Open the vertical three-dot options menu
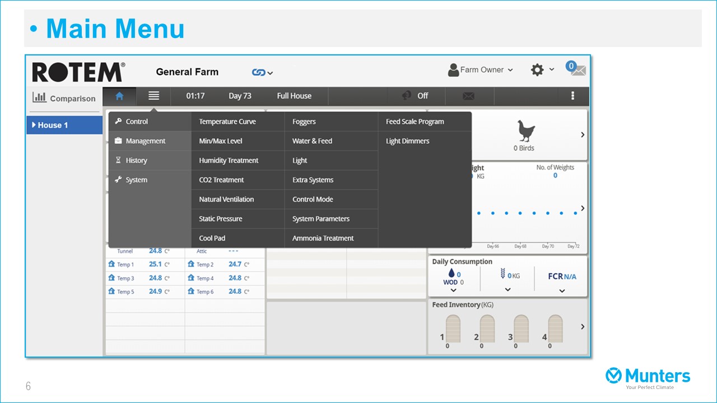Viewport: 717px width, 403px height. 572,96
